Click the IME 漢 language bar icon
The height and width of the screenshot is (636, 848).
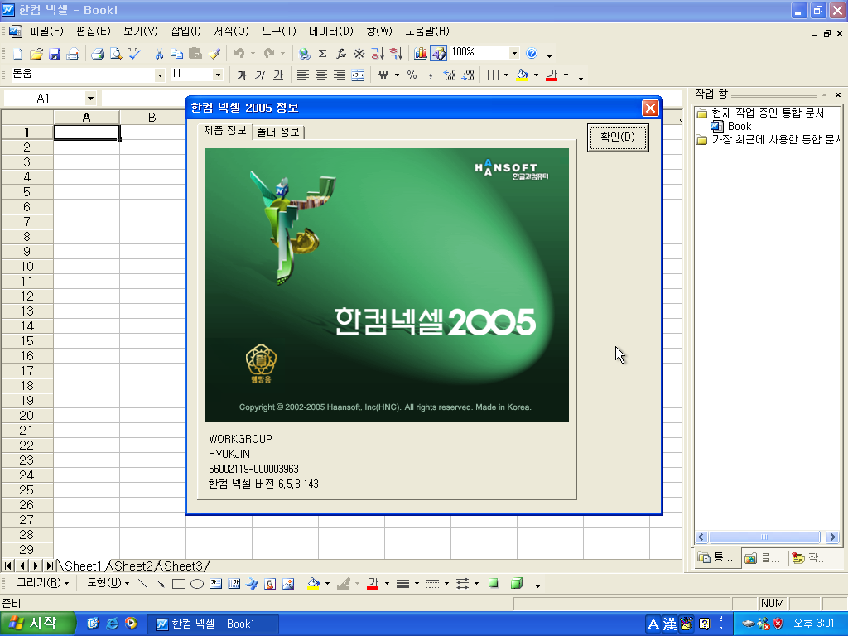pos(669,624)
